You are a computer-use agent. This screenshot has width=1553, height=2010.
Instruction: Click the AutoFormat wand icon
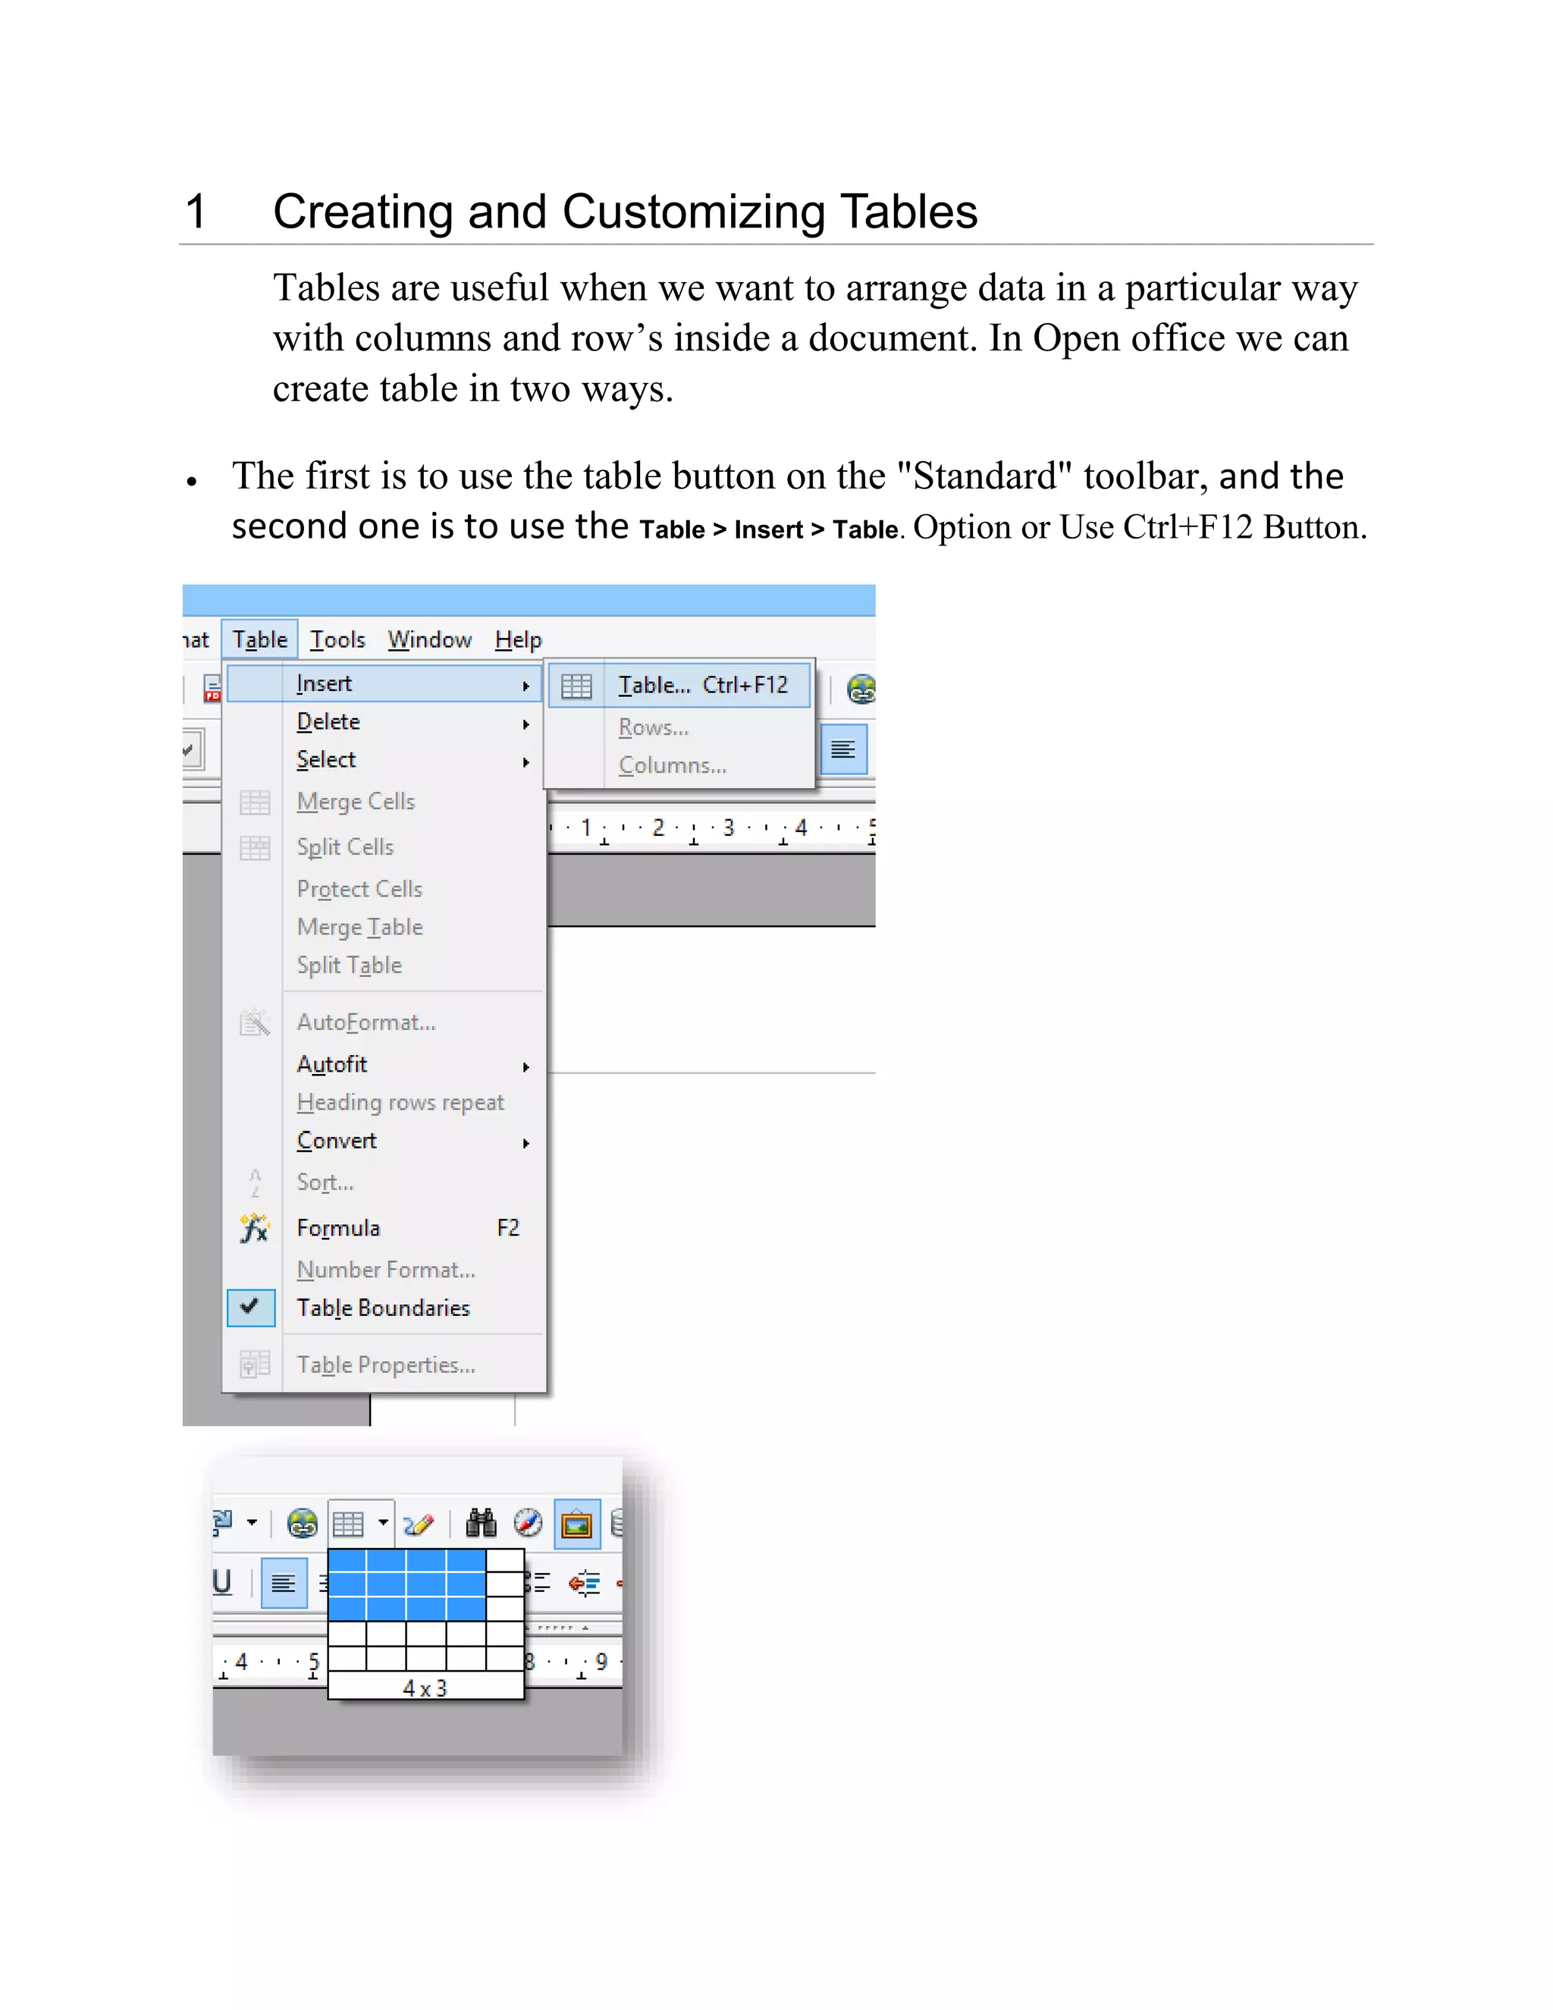click(255, 1022)
